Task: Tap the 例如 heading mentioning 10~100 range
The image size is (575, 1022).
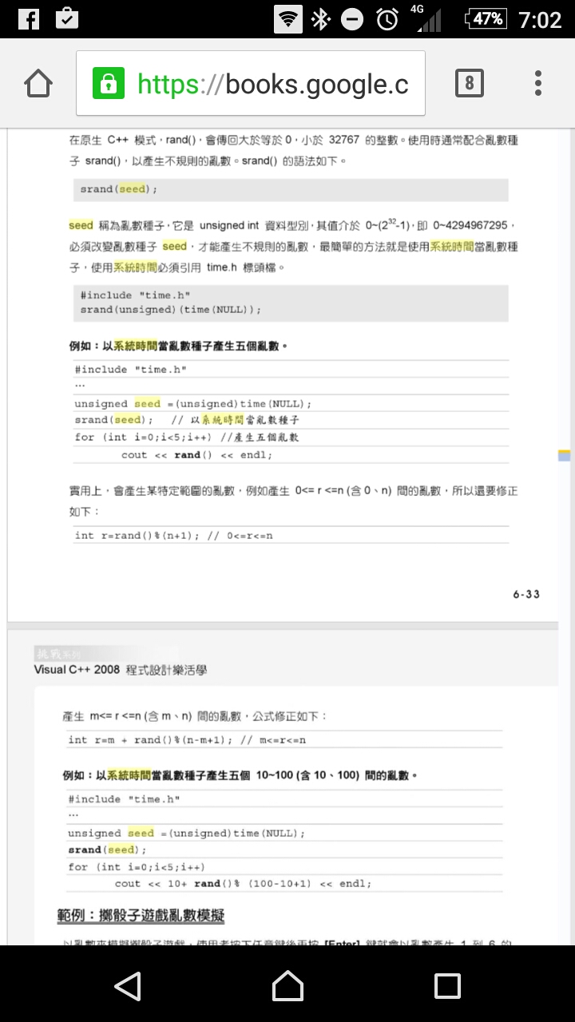Action: point(240,775)
